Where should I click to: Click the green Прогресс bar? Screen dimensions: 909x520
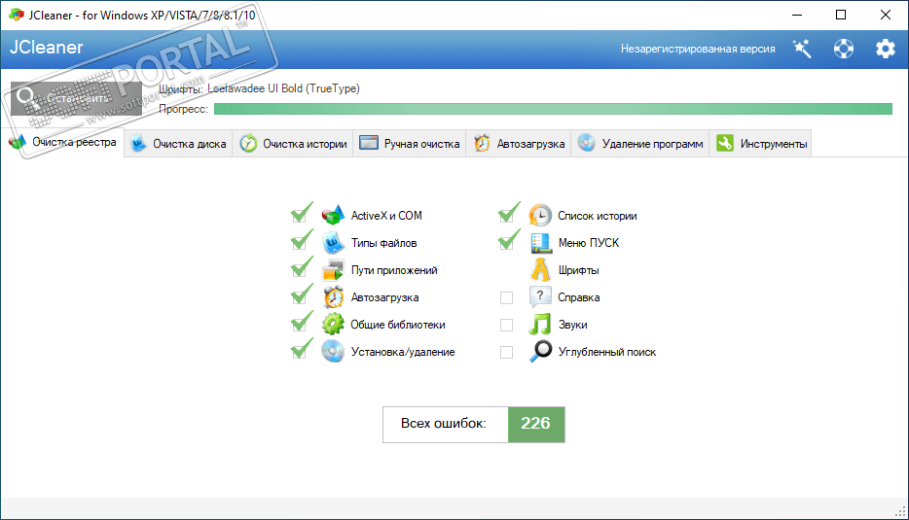pyautogui.click(x=553, y=109)
